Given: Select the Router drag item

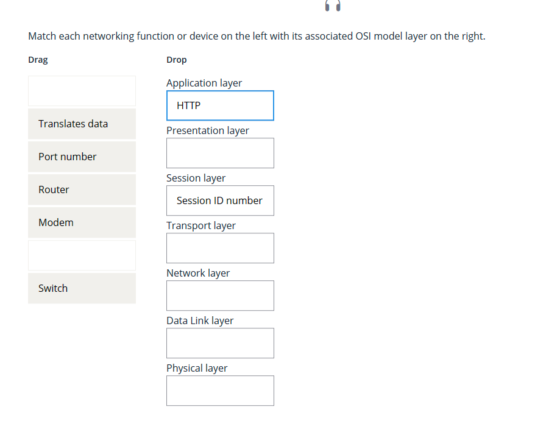Looking at the screenshot, I should (x=82, y=189).
